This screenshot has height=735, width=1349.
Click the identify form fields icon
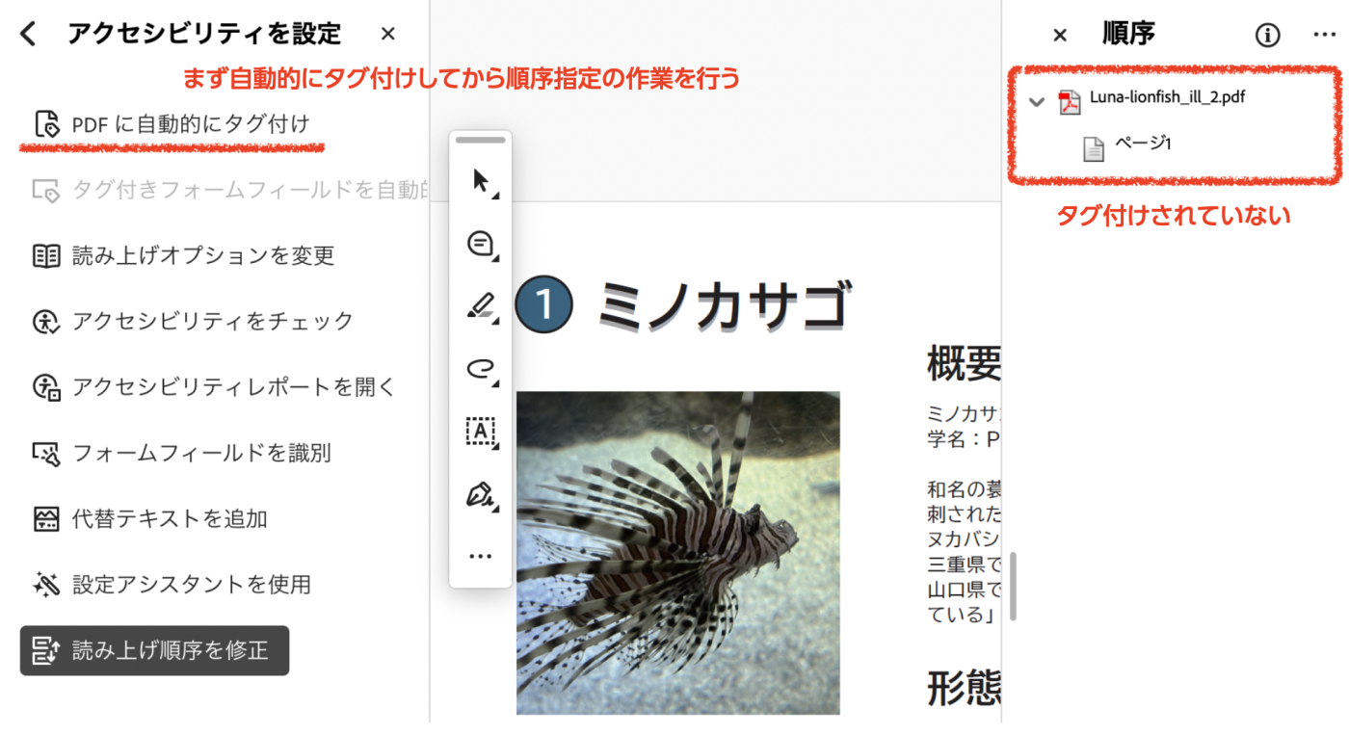46,453
